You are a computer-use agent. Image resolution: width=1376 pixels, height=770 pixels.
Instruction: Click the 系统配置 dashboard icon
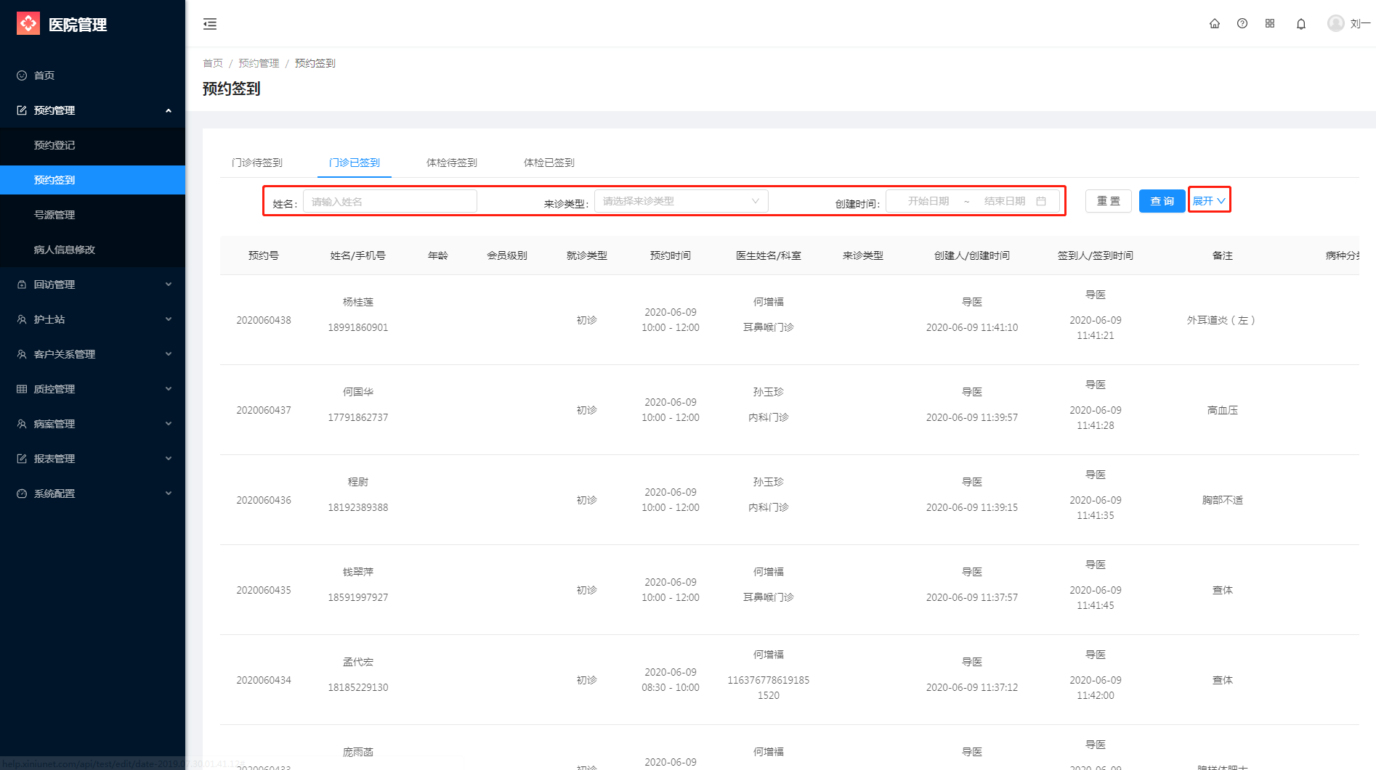22,493
